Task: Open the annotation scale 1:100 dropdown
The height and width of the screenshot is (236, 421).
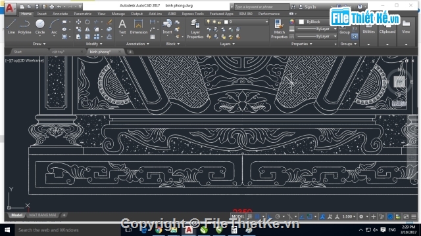Action: point(349,216)
